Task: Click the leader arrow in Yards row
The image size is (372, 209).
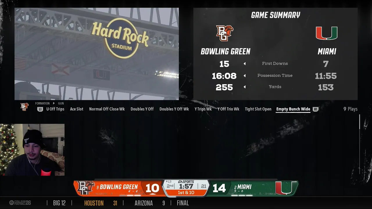Action: [244, 87]
